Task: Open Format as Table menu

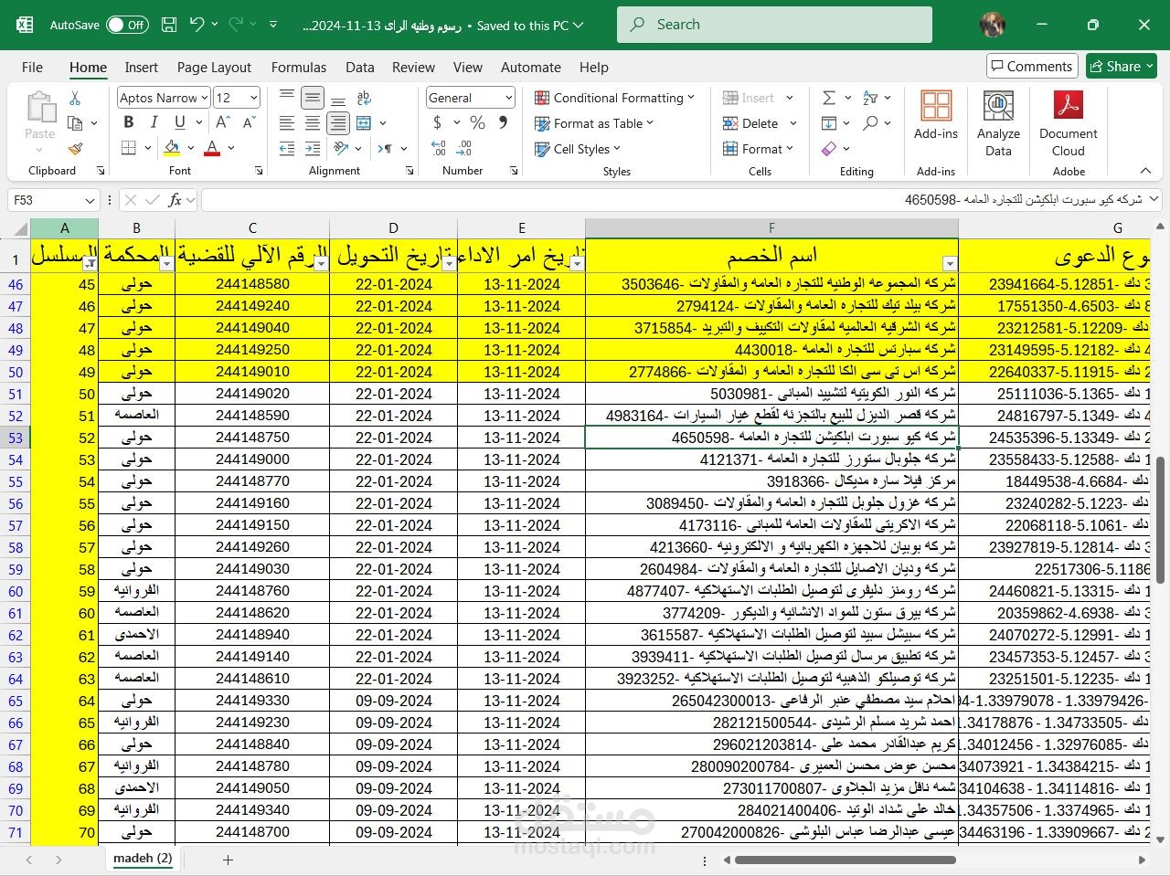Action: 594,123
